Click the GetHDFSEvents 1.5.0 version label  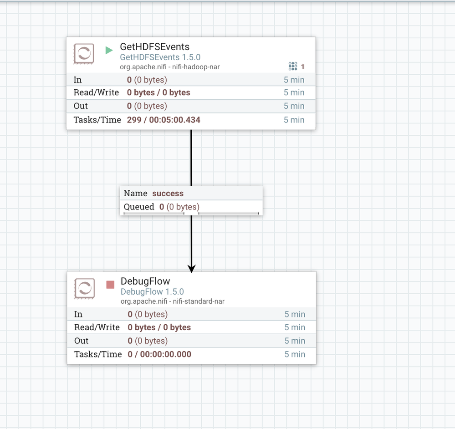160,57
